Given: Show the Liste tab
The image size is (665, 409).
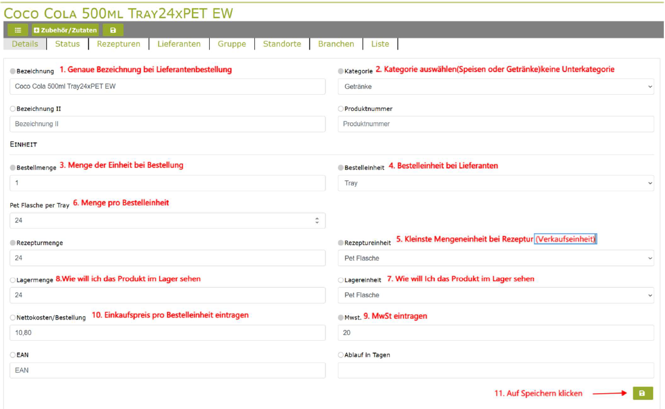Looking at the screenshot, I should pyautogui.click(x=380, y=44).
